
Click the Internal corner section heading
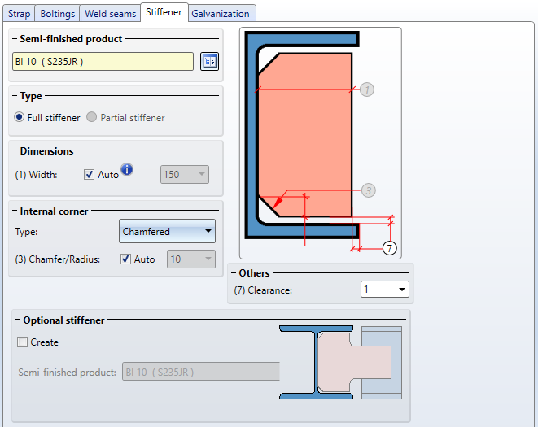[x=54, y=211]
